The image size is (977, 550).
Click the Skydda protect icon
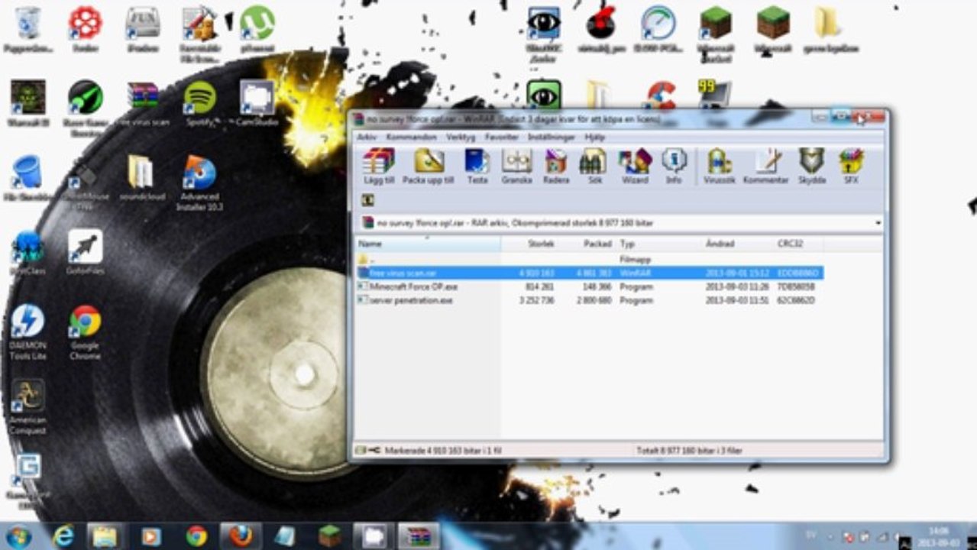point(811,166)
